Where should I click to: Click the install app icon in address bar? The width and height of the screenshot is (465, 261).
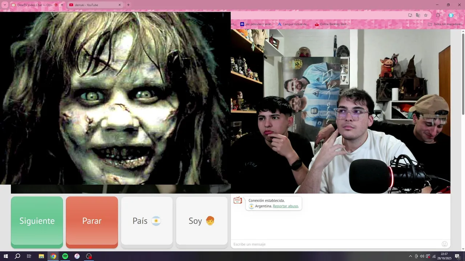click(x=410, y=15)
